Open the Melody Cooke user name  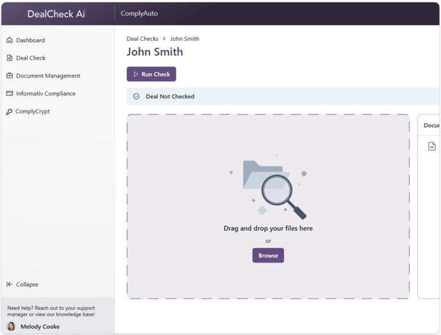[40, 327]
